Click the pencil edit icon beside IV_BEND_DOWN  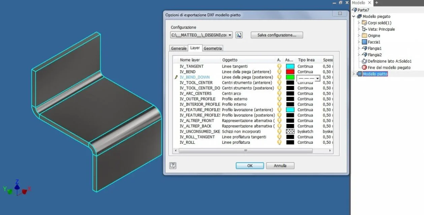176,77
